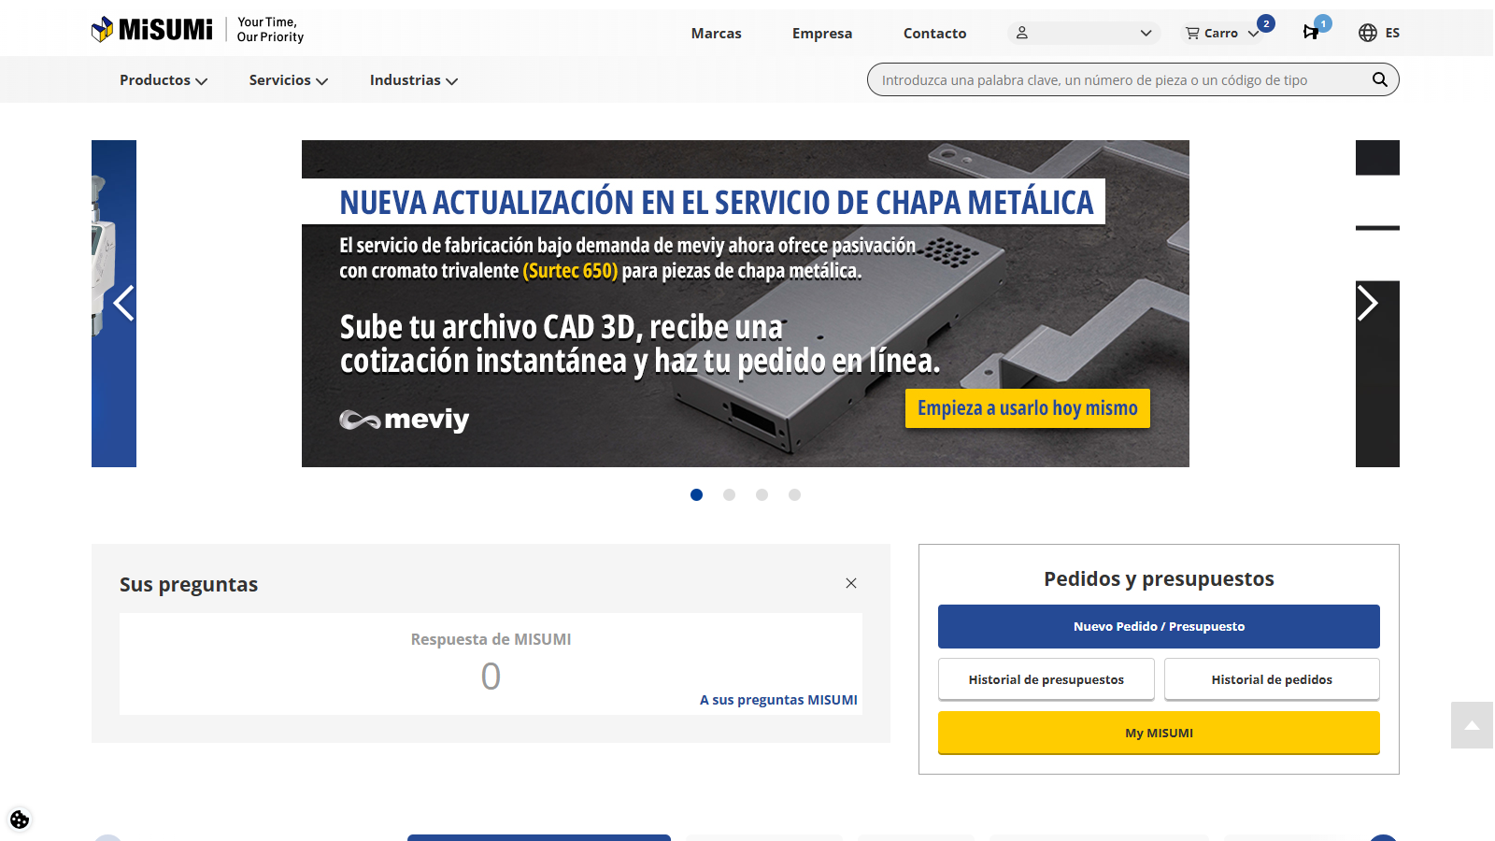The width and height of the screenshot is (1495, 841).
Task: Click Nuevo Pedido / Presupuesto button
Action: 1159,626
